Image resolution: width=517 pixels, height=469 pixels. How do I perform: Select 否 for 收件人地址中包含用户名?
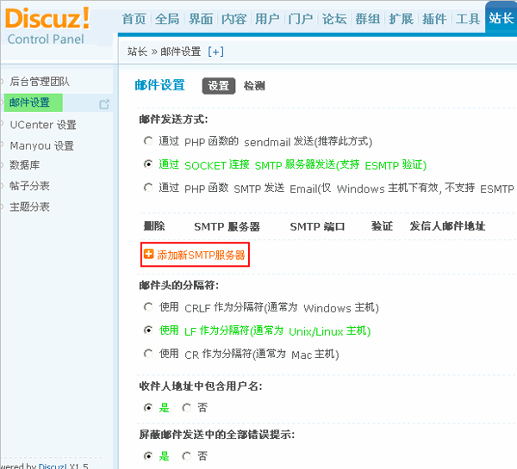(187, 408)
